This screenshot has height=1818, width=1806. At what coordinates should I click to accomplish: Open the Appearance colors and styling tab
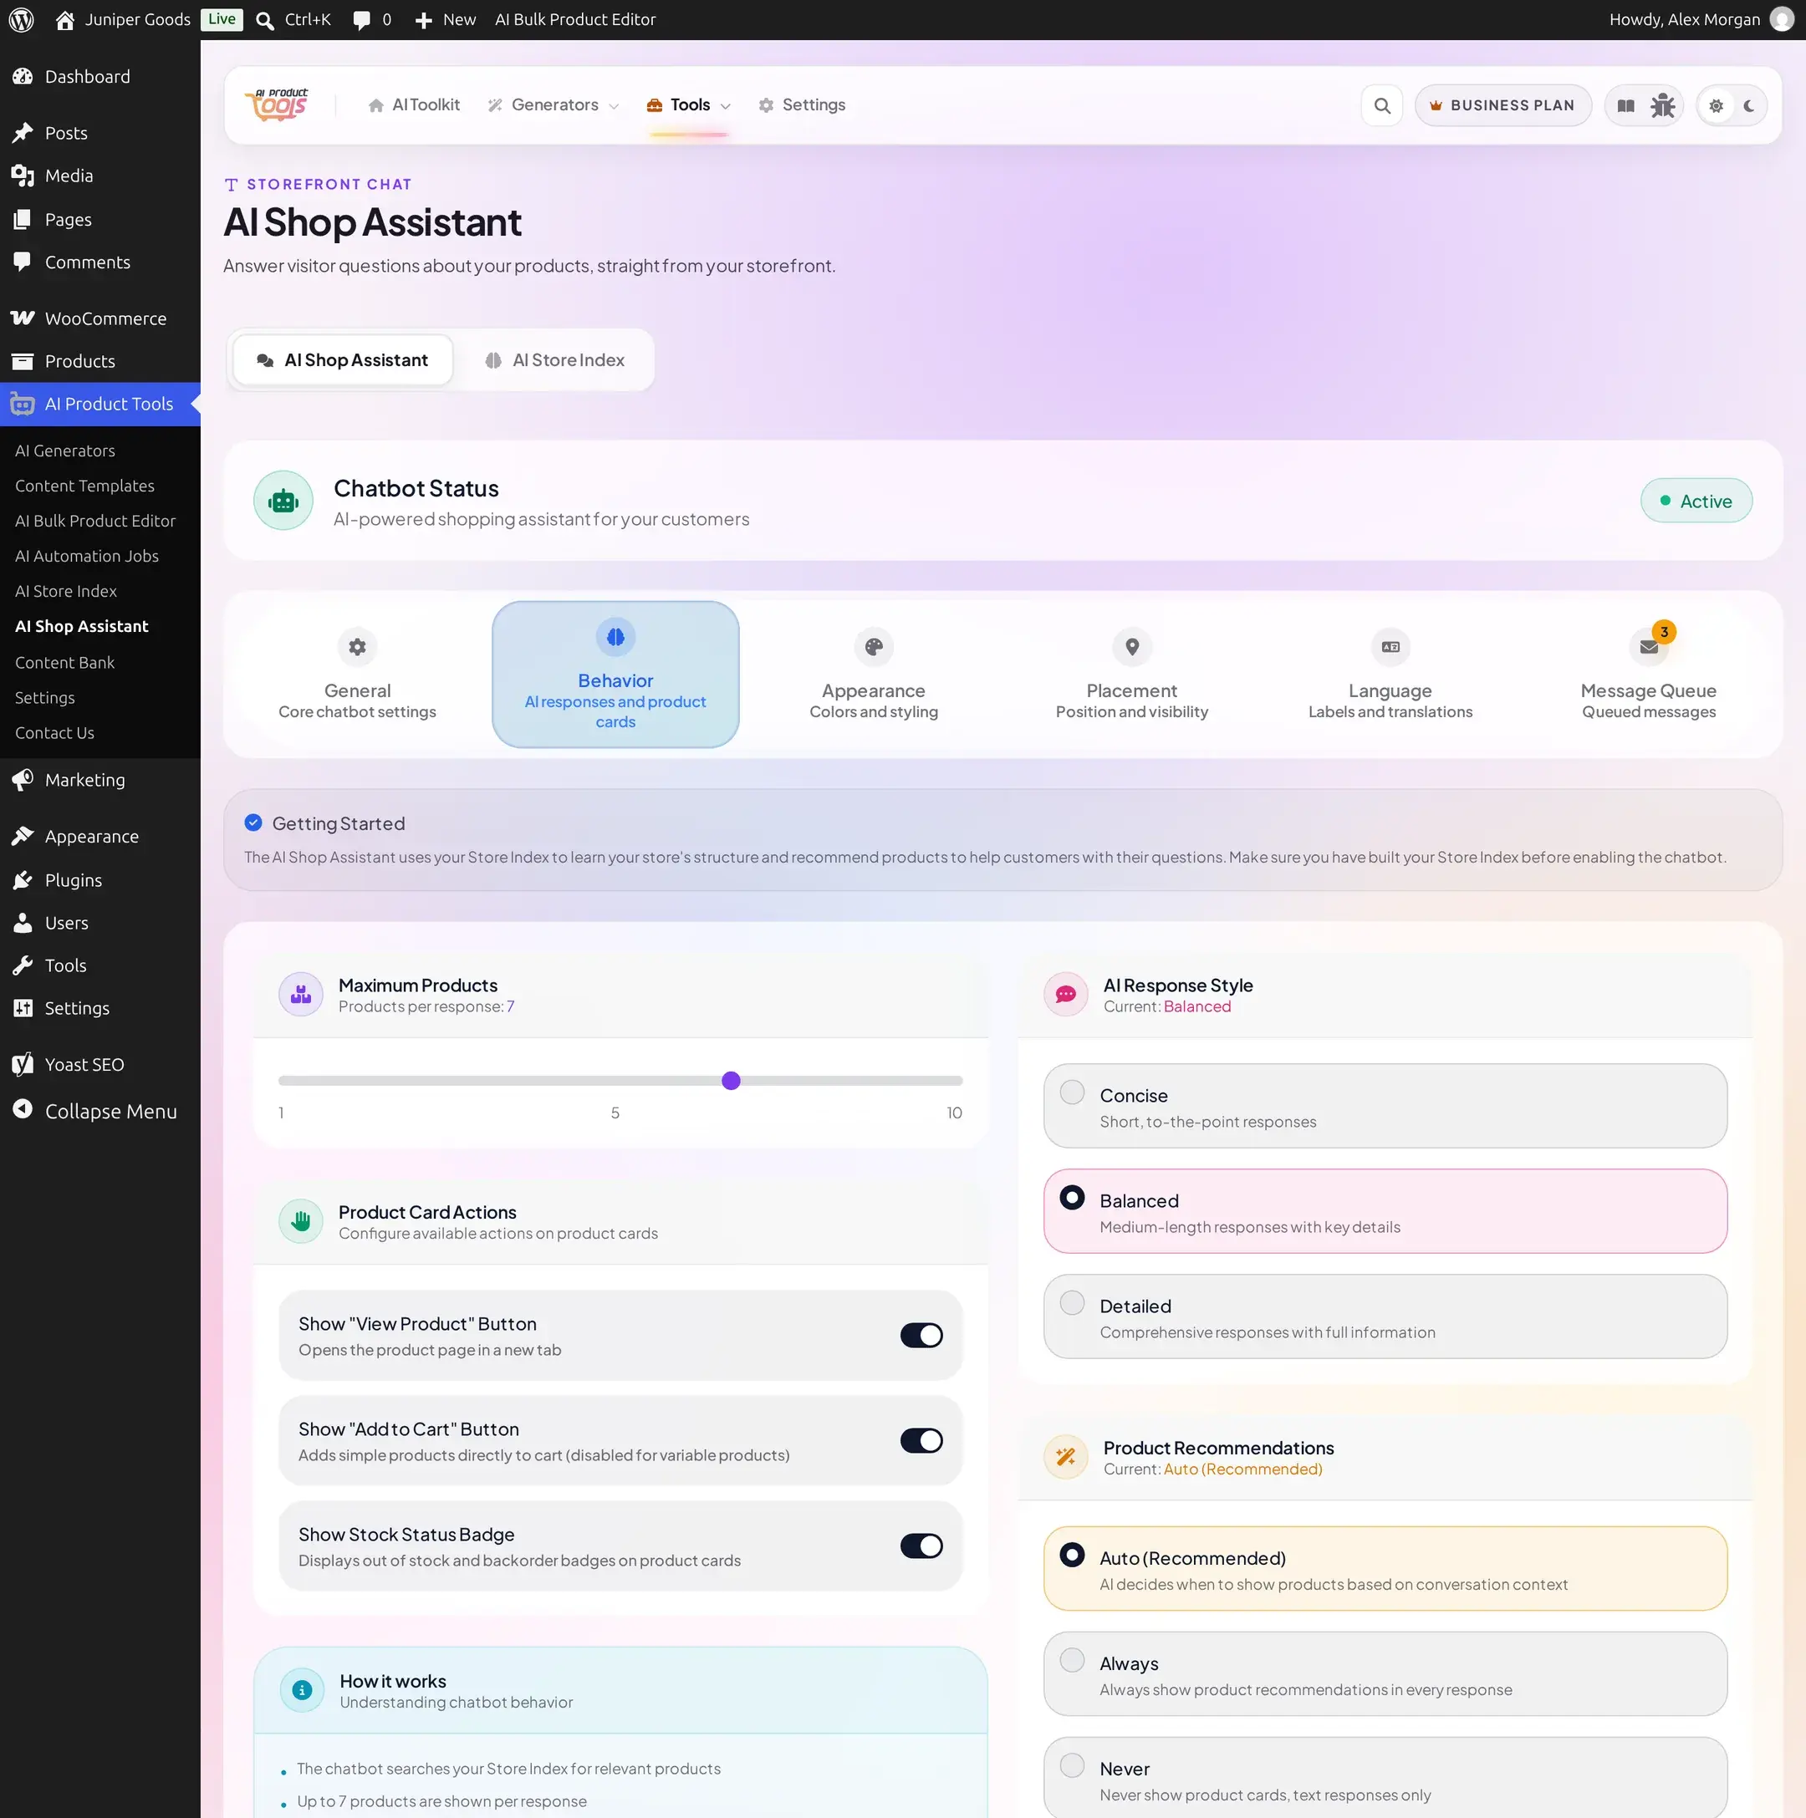(874, 675)
